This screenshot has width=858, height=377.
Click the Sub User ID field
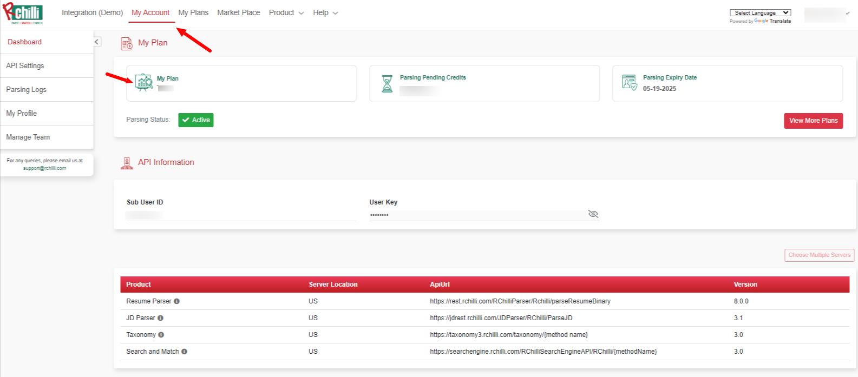(x=241, y=215)
